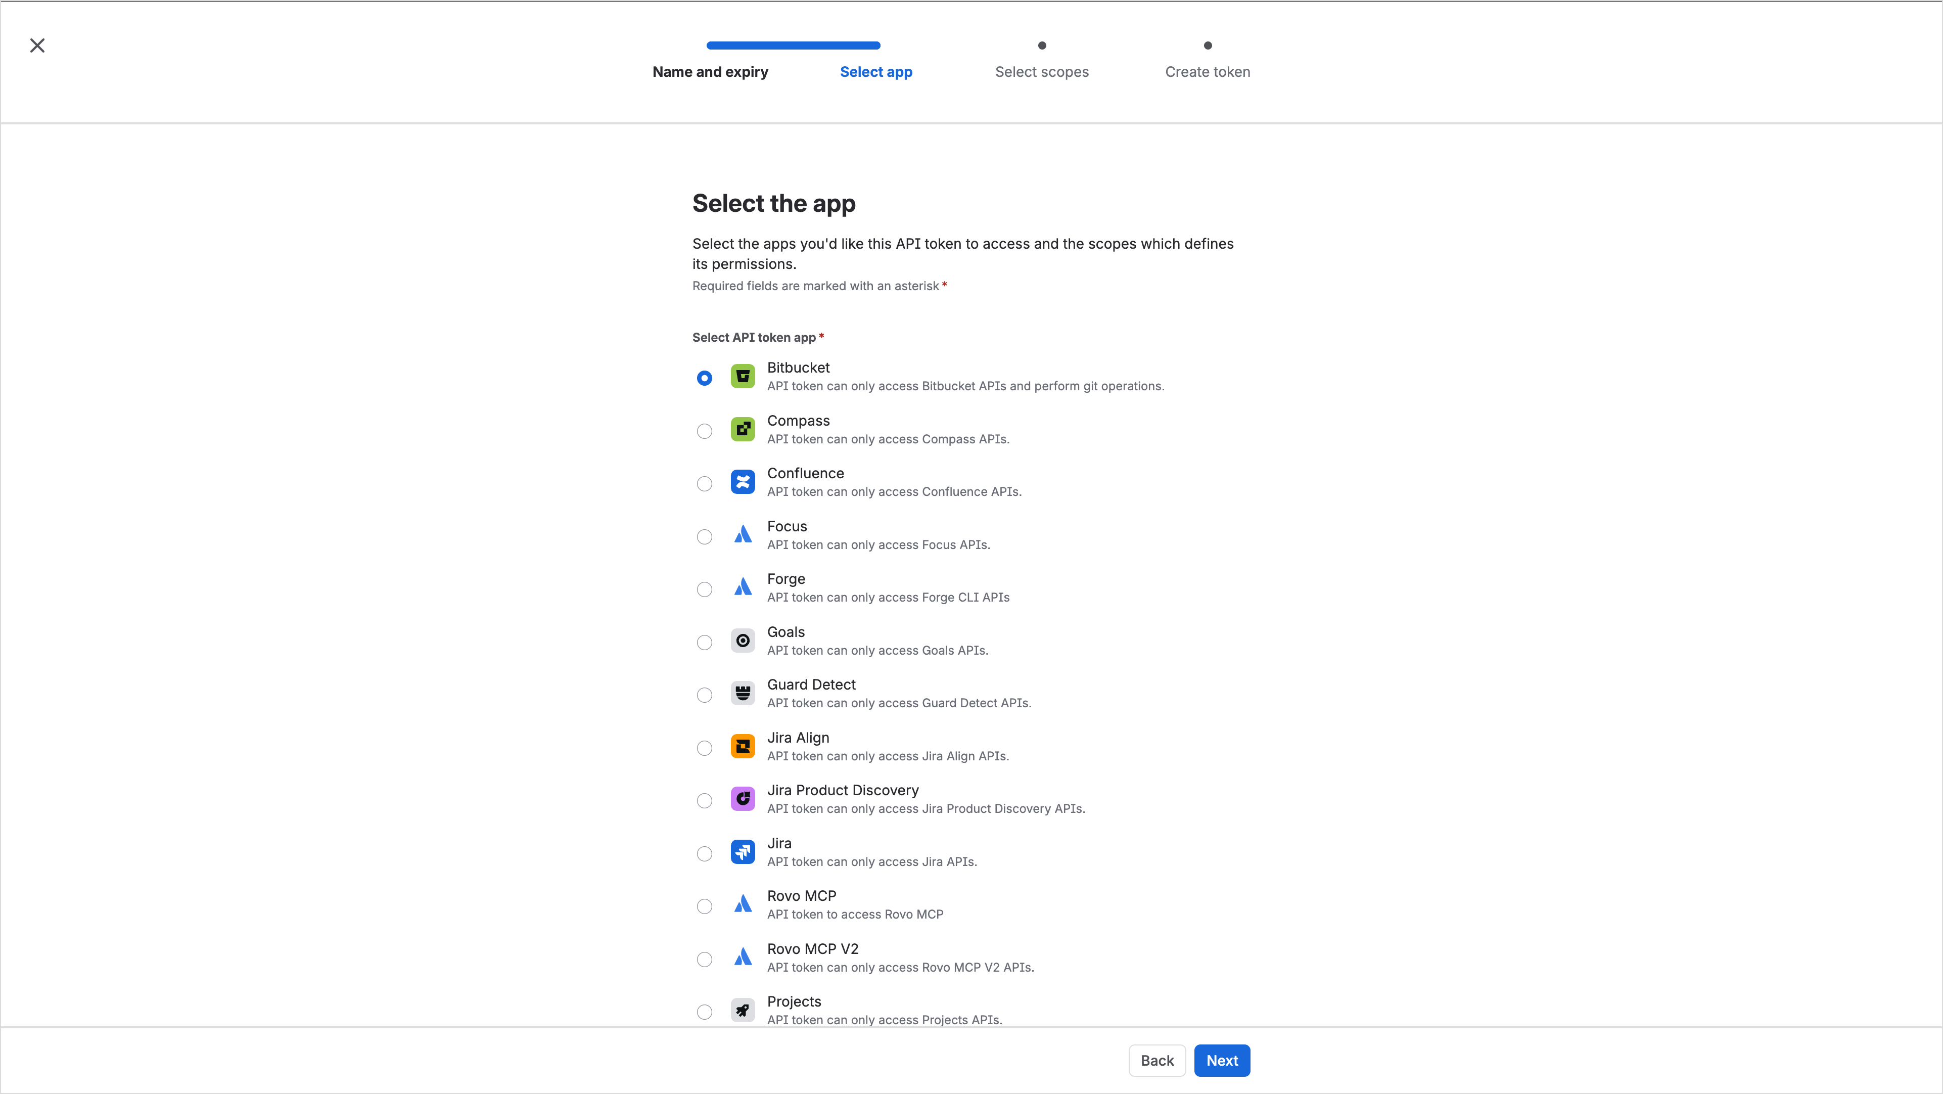Click the Focus option label
The width and height of the screenshot is (1943, 1094).
tap(787, 526)
